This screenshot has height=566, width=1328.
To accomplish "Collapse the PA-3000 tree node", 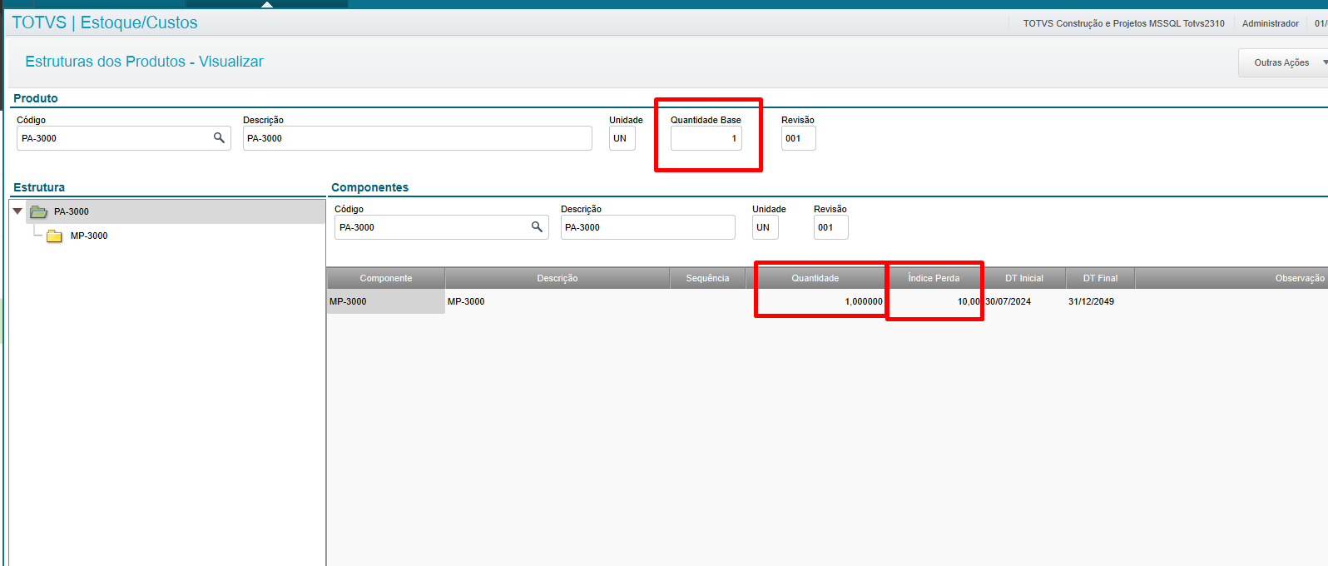I will tap(17, 211).
